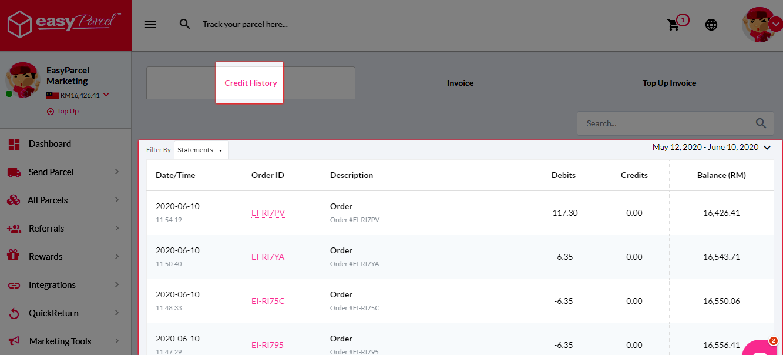Open the Statements filter dropdown
This screenshot has width=783, height=355.
click(x=201, y=150)
